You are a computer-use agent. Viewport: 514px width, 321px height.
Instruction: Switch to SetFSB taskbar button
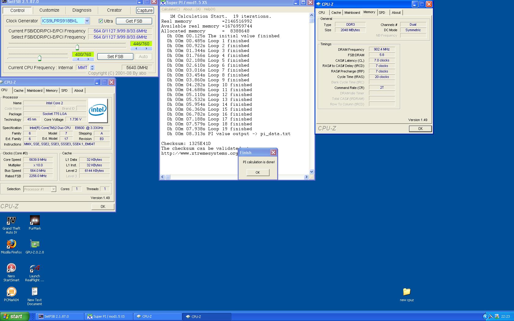click(x=60, y=316)
